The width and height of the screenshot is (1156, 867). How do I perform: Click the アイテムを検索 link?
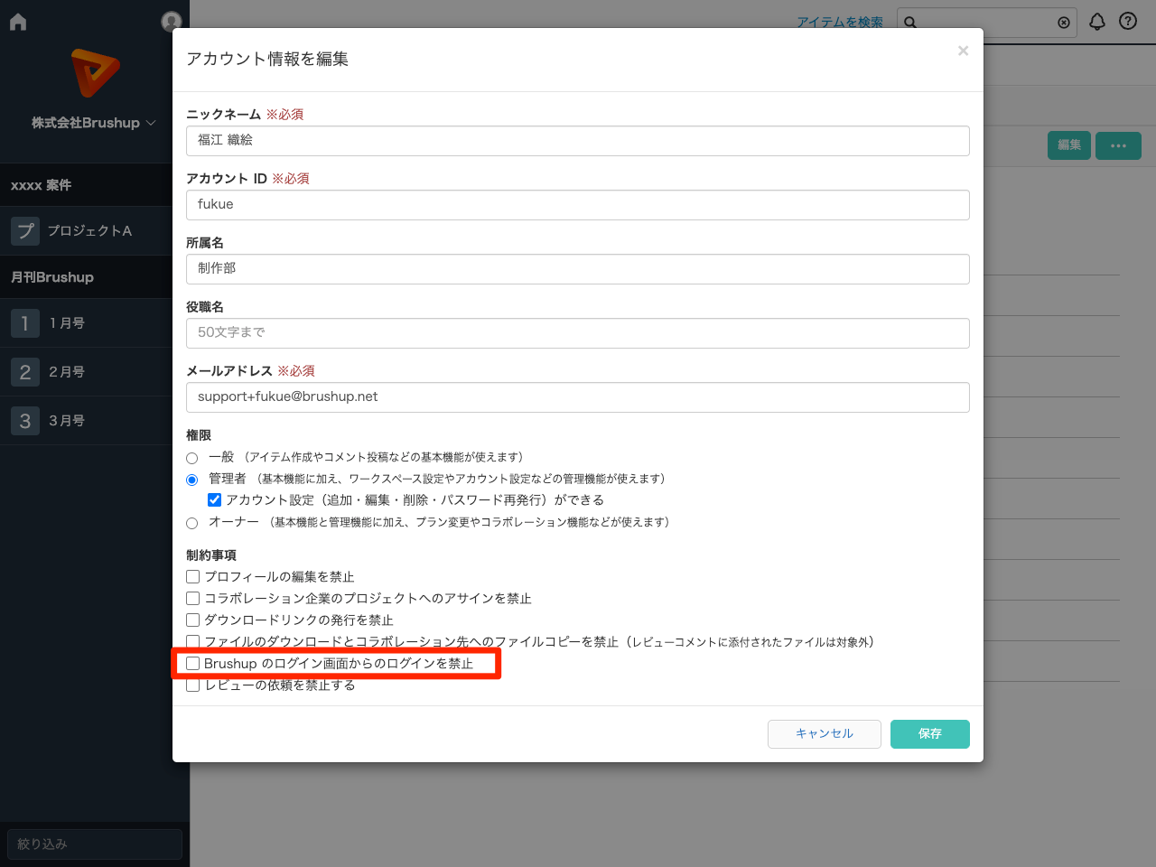pyautogui.click(x=842, y=21)
